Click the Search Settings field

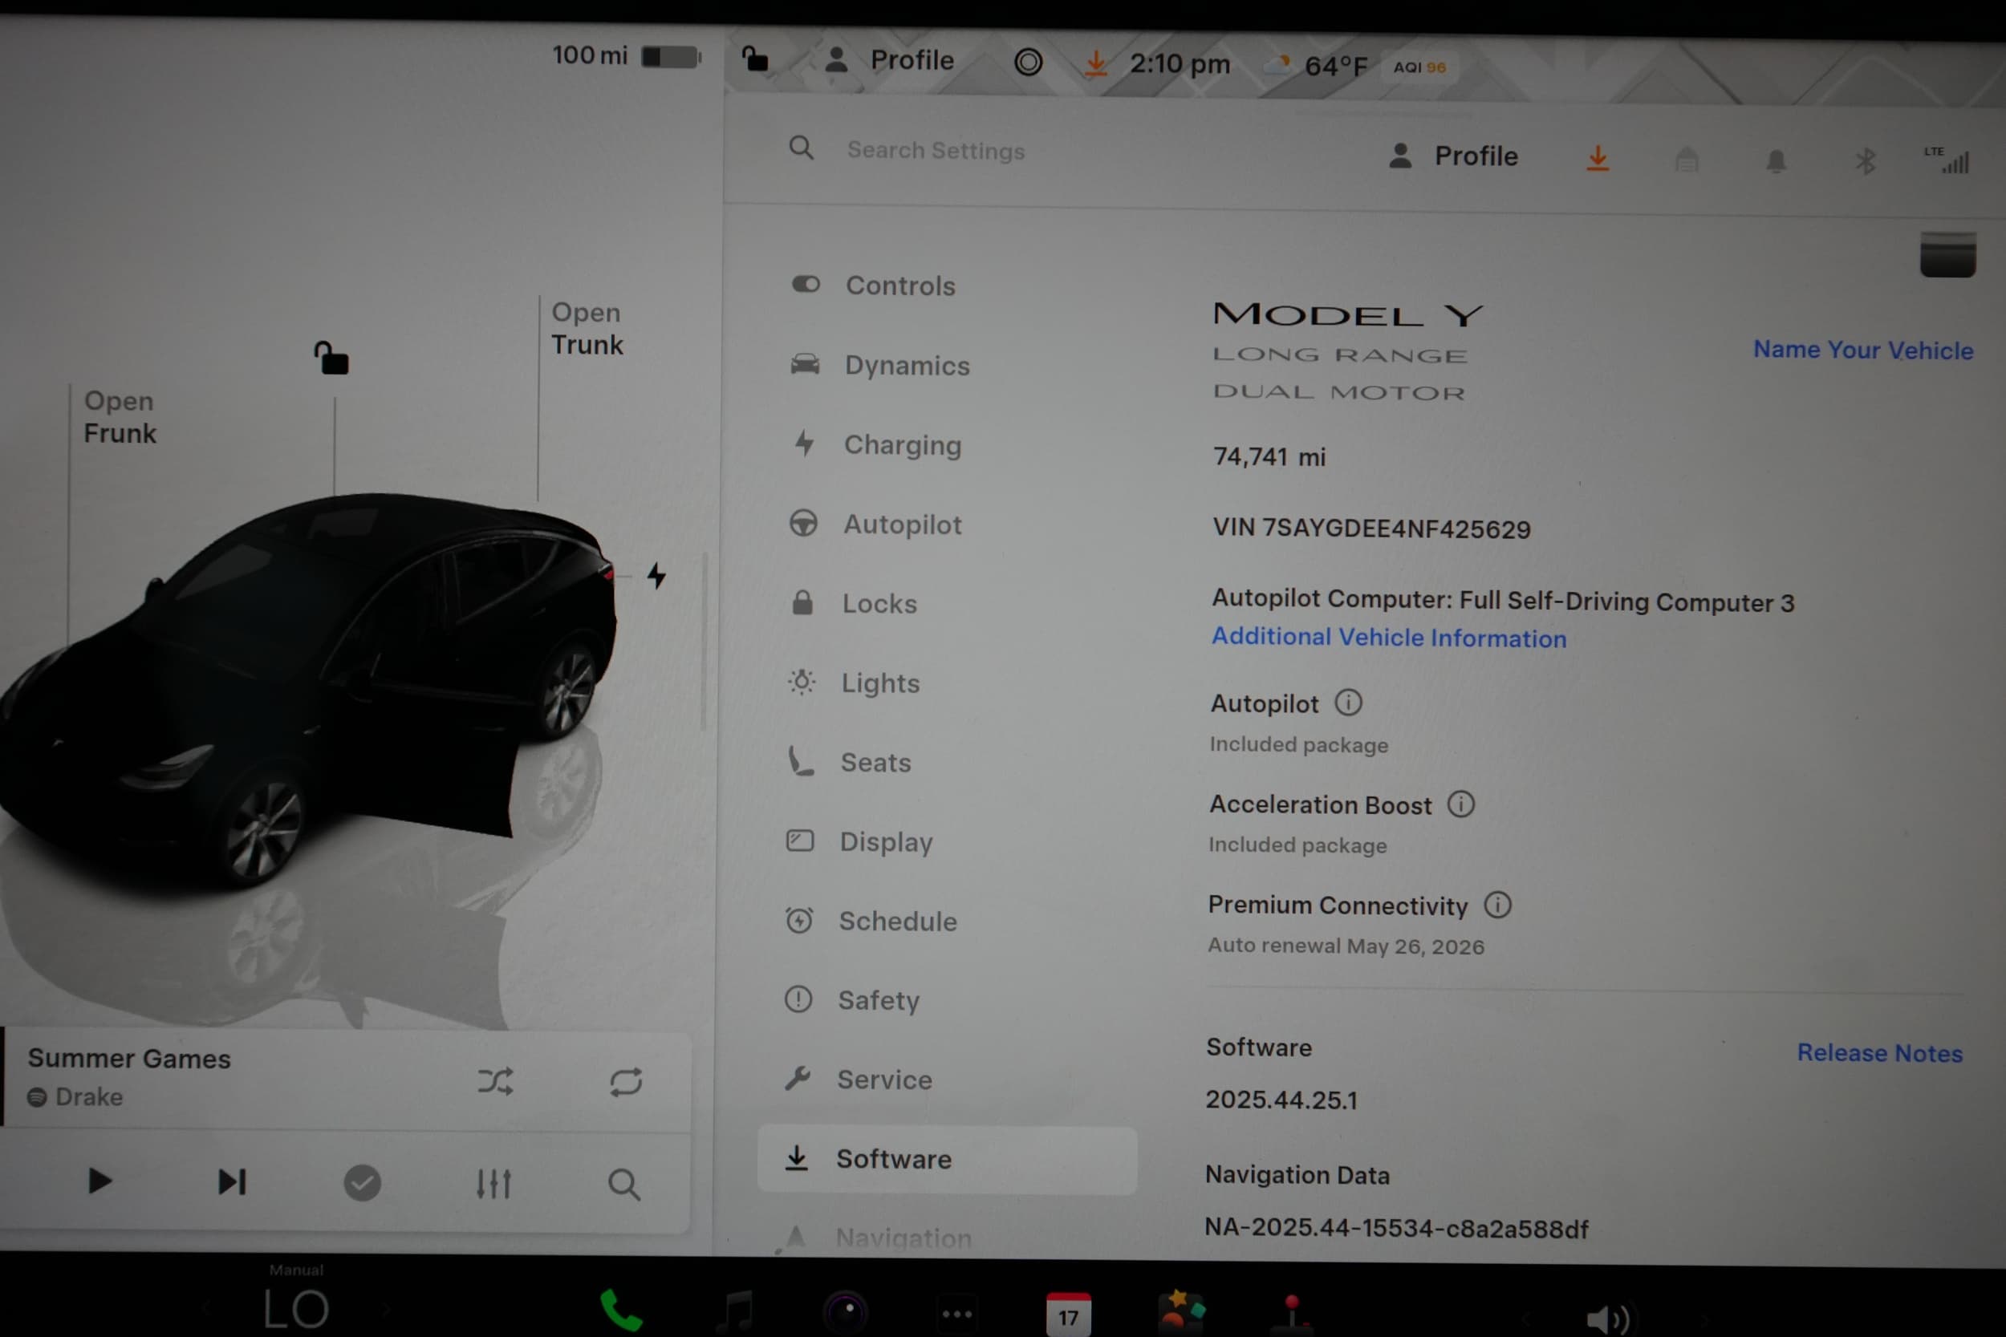pos(936,150)
